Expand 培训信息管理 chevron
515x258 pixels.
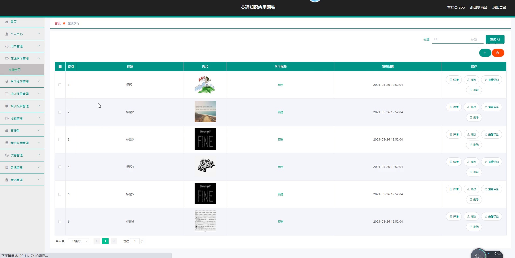point(39,94)
